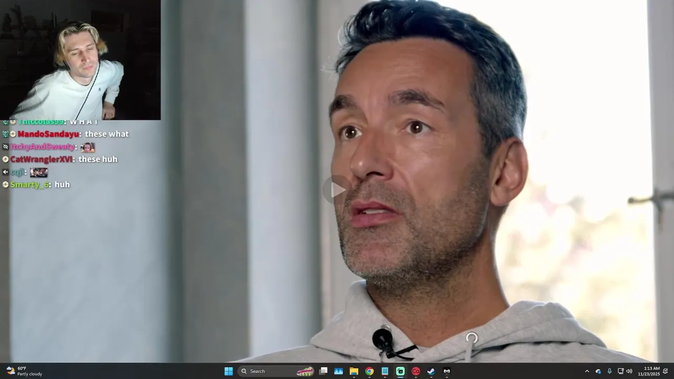Click the 'huh' message from Smarty_6
The image size is (674, 379).
62,185
